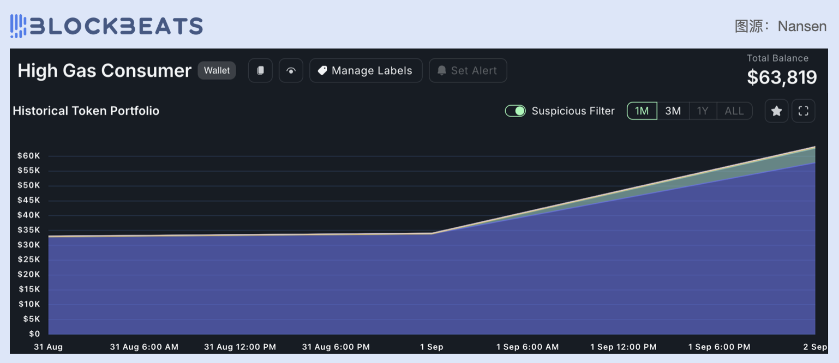Click the bell icon in Set Alert
This screenshot has width=839, height=363.
(441, 70)
